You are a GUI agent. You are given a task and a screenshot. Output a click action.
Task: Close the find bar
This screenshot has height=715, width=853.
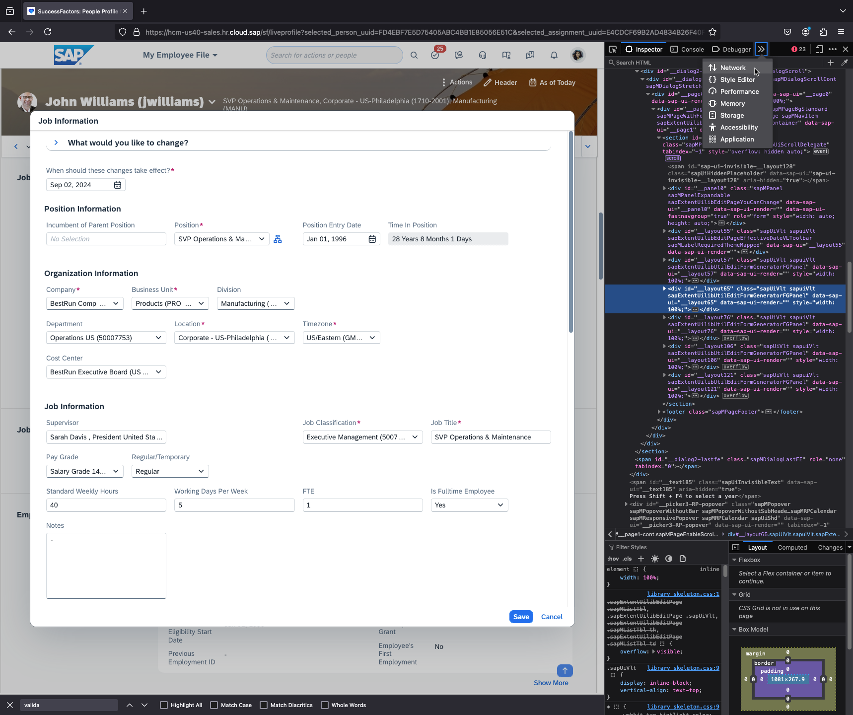point(10,705)
